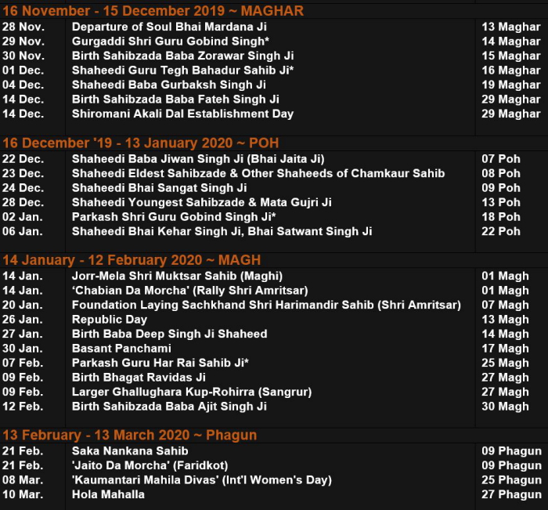Click the '28 Nov.' date
The width and height of the screenshot is (548, 510).
pos(23,27)
